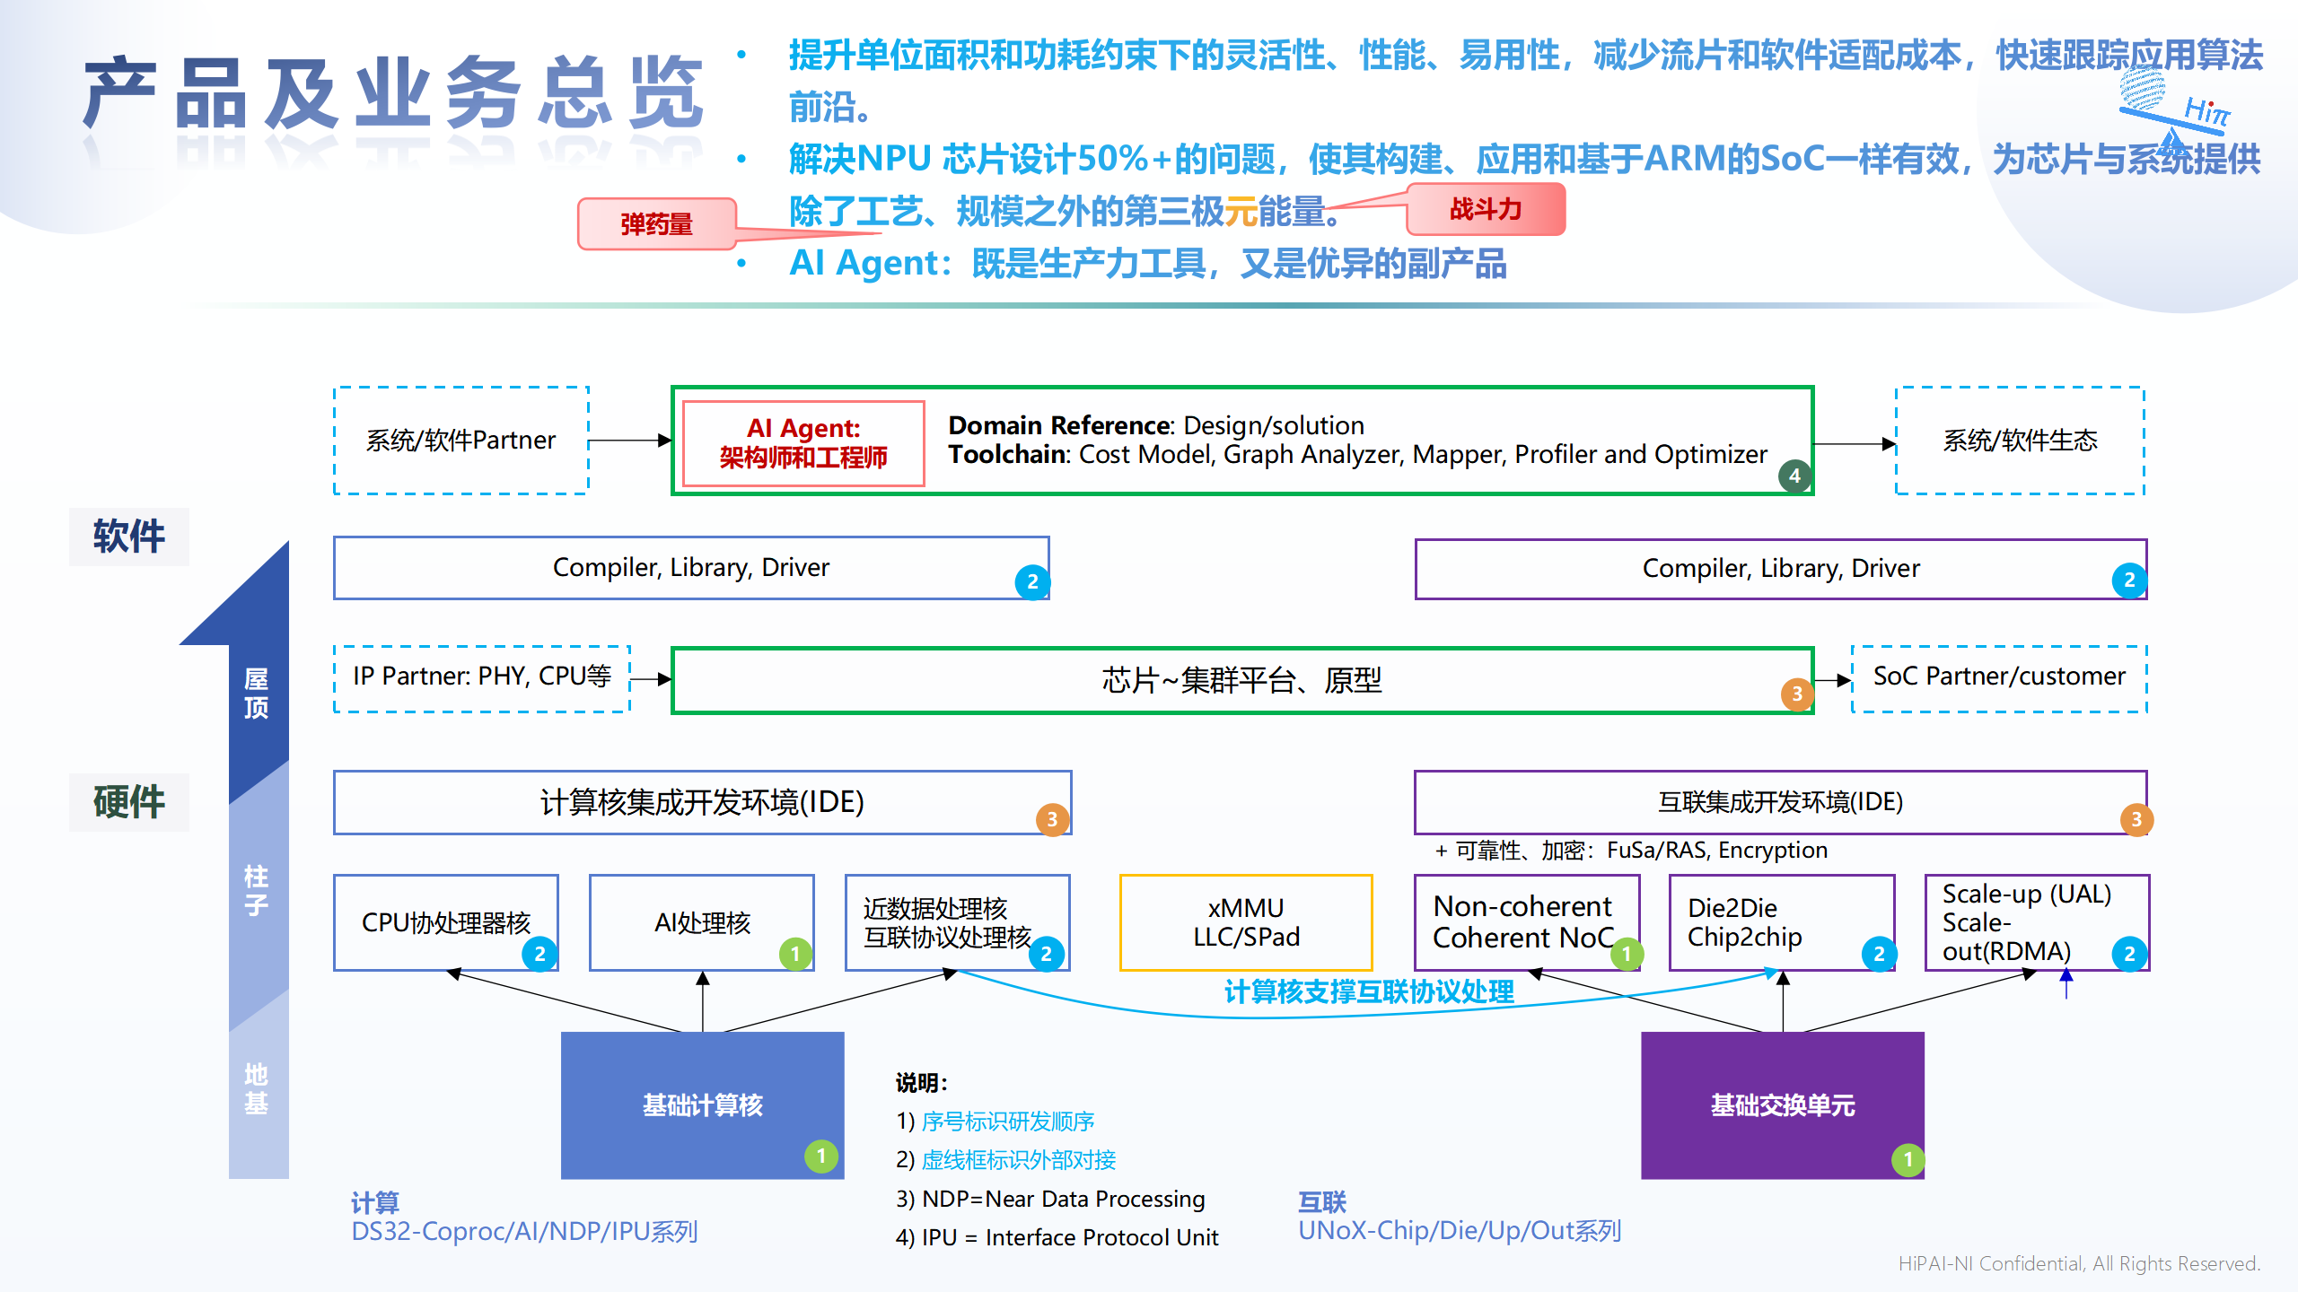This screenshot has height=1292, width=2298.
Task: Click blue badge 2 on Die2Die Chip2chip box
Action: click(1879, 954)
